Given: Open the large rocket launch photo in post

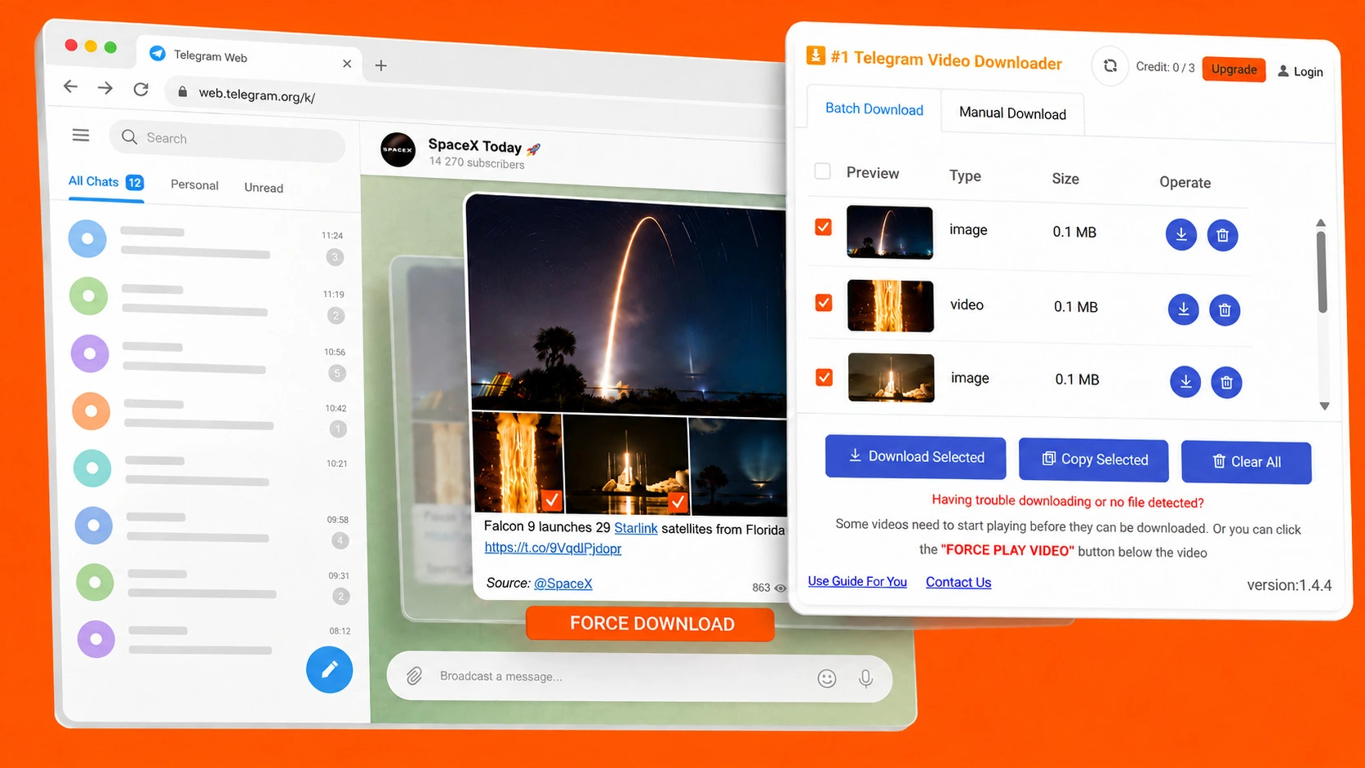Looking at the screenshot, I should 627,306.
